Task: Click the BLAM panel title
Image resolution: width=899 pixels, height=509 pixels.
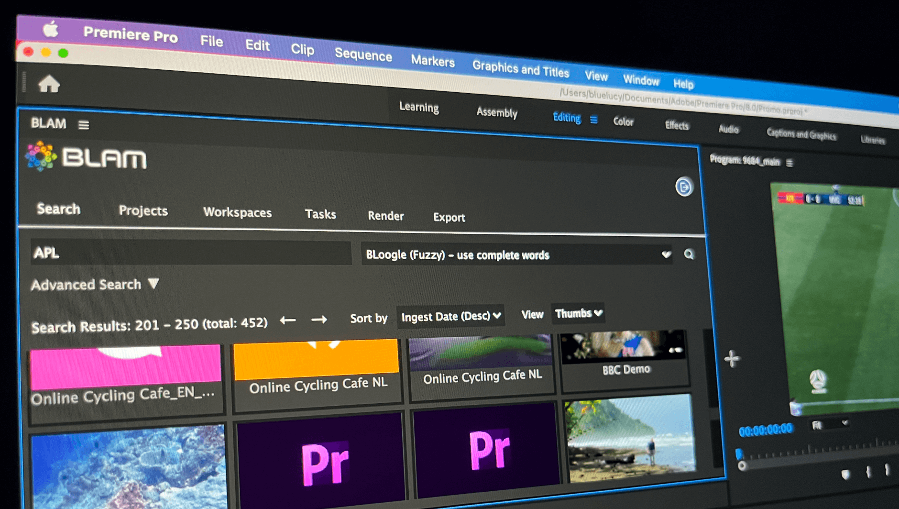Action: pos(48,123)
